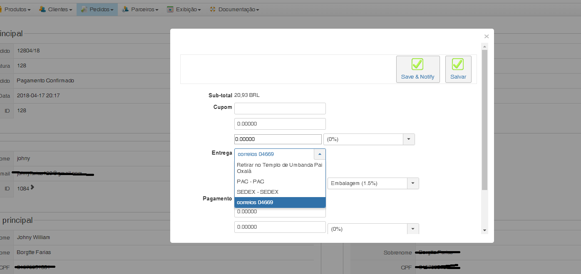
Task: Click the Cupom text input field
Action: [x=280, y=109]
